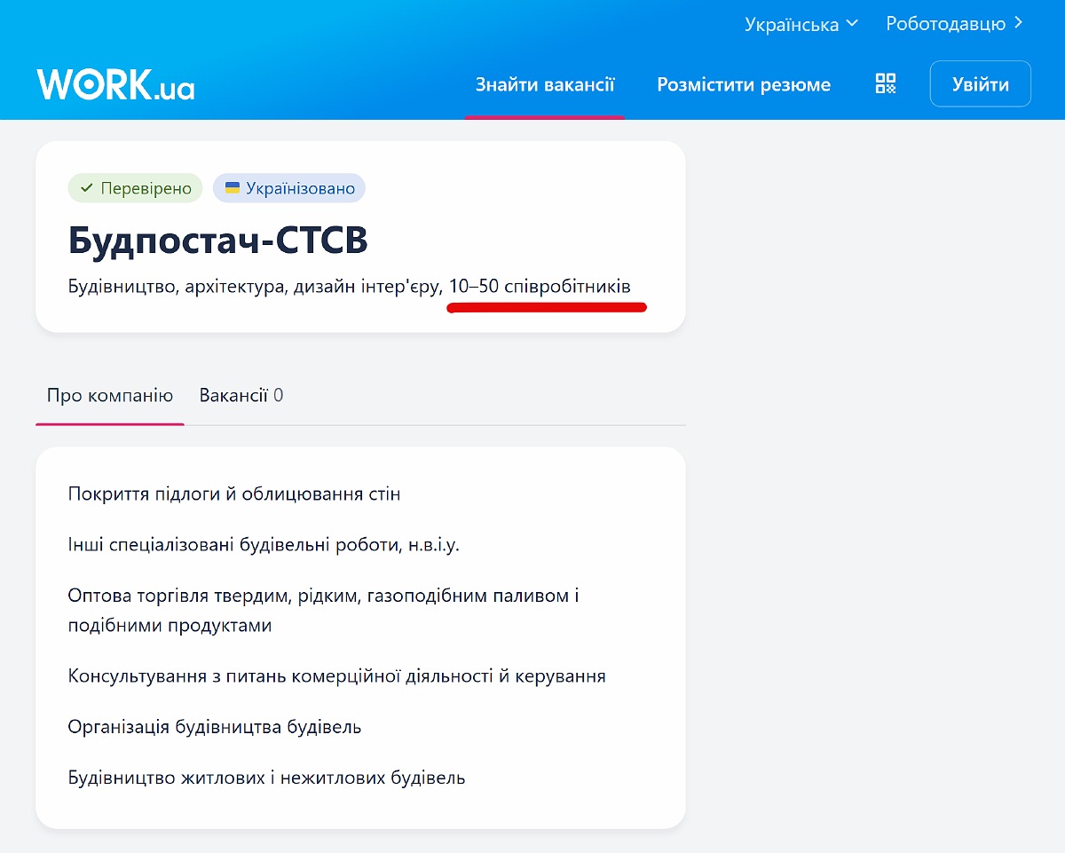Open the Українська language dropdown
1065x853 pixels.
pos(793,24)
